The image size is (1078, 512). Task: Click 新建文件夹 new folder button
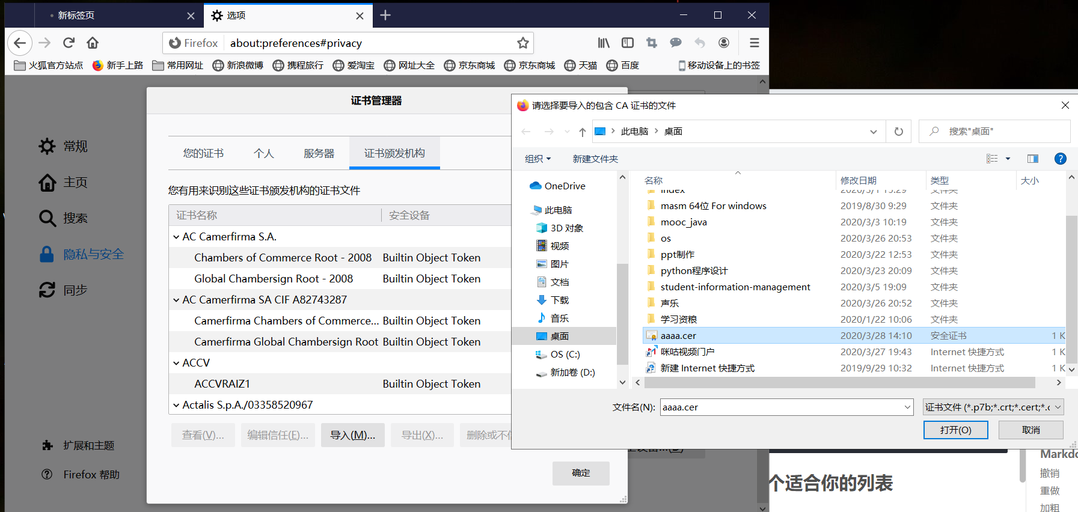click(595, 159)
